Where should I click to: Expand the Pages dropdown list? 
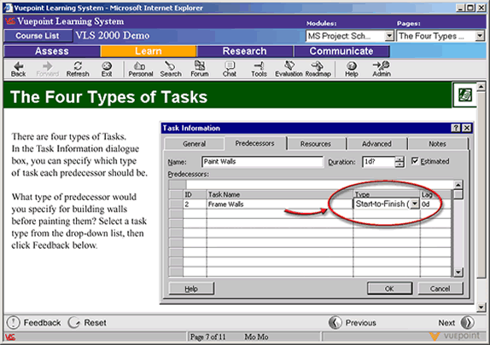point(480,36)
